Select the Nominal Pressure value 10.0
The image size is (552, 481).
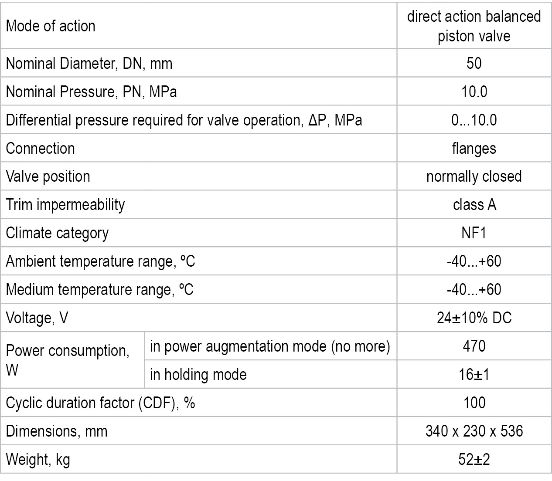pos(474,92)
